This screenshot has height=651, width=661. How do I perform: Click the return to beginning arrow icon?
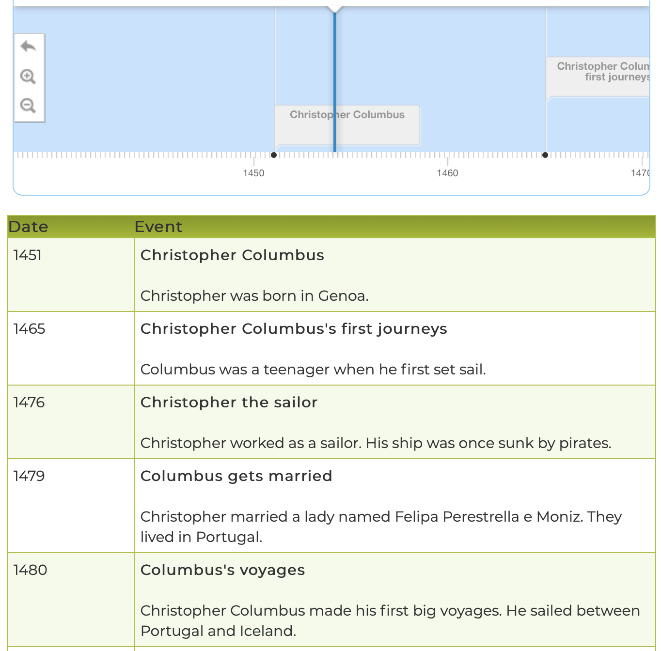pyautogui.click(x=28, y=47)
